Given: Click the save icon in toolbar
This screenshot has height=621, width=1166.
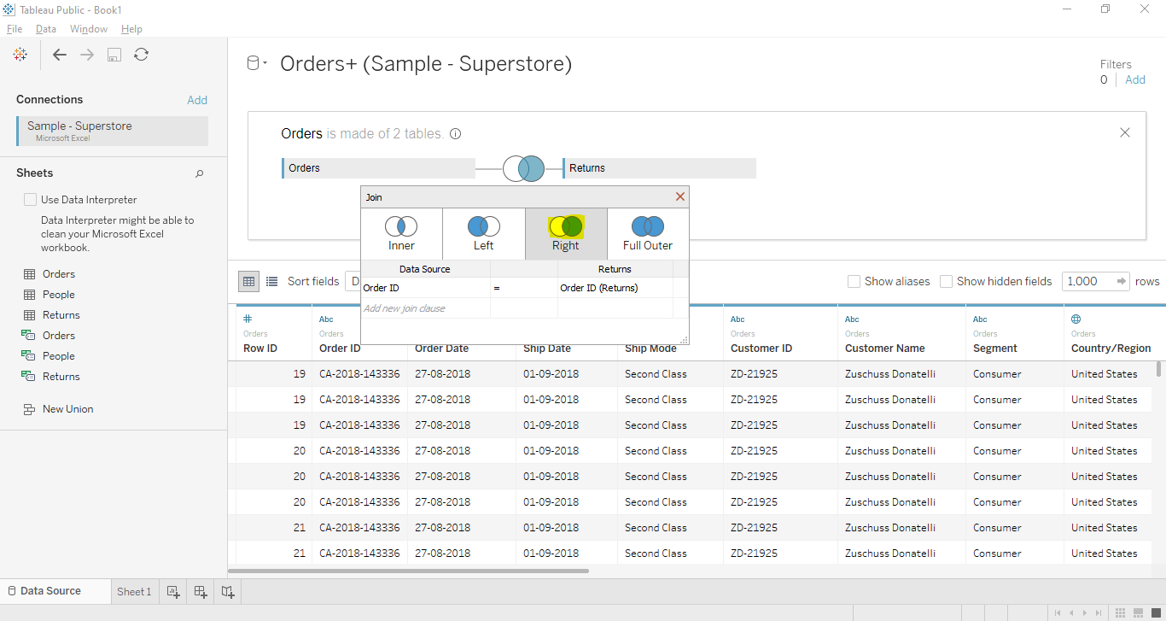Looking at the screenshot, I should (x=114, y=55).
